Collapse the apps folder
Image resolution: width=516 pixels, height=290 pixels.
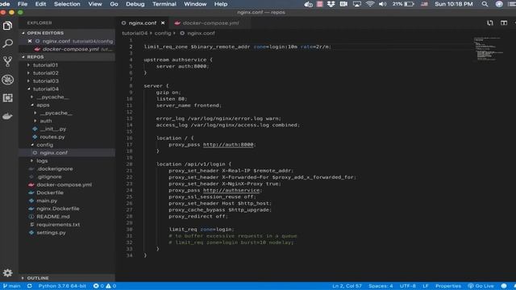pyautogui.click(x=43, y=105)
